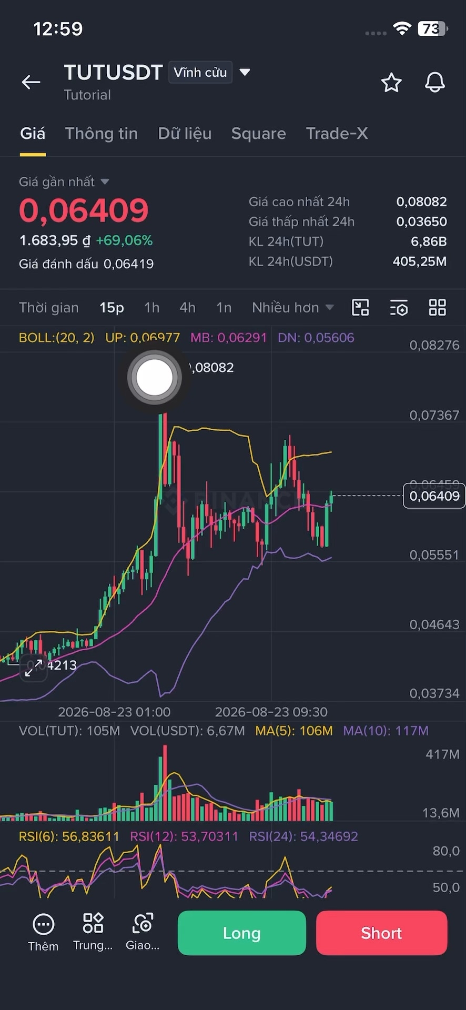Switch to the Square tab
This screenshot has width=466, height=1010.
pyautogui.click(x=259, y=134)
